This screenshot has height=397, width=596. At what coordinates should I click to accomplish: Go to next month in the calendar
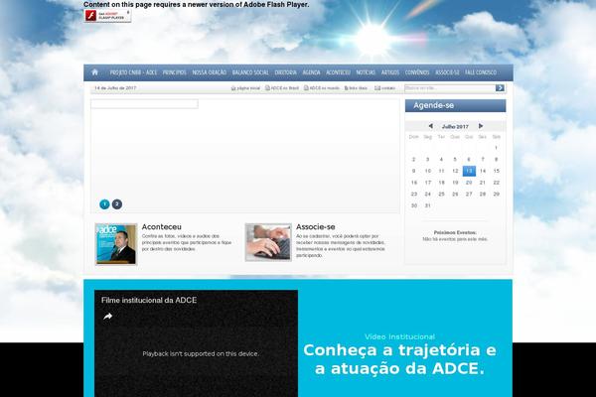coord(481,126)
